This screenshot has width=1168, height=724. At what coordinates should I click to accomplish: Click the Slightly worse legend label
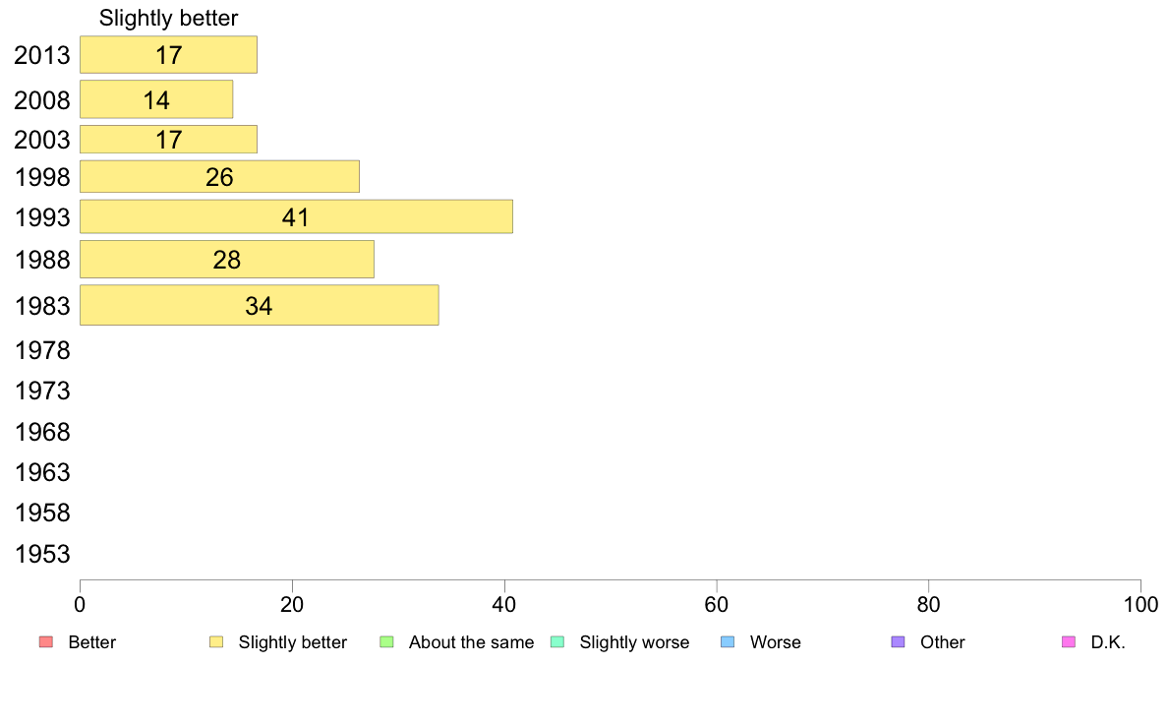tap(634, 642)
